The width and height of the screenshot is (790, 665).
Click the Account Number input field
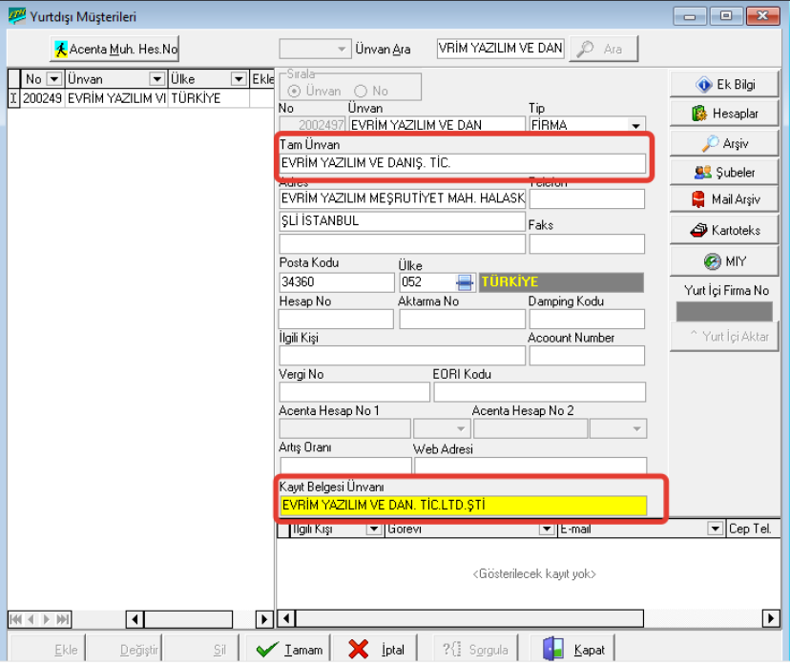pyautogui.click(x=587, y=355)
